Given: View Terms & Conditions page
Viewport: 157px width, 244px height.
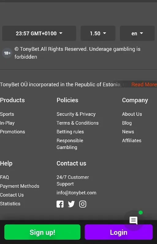Looking at the screenshot, I should [78, 123].
